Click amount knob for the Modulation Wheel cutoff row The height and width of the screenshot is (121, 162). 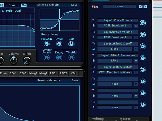pyautogui.click(x=143, y=70)
